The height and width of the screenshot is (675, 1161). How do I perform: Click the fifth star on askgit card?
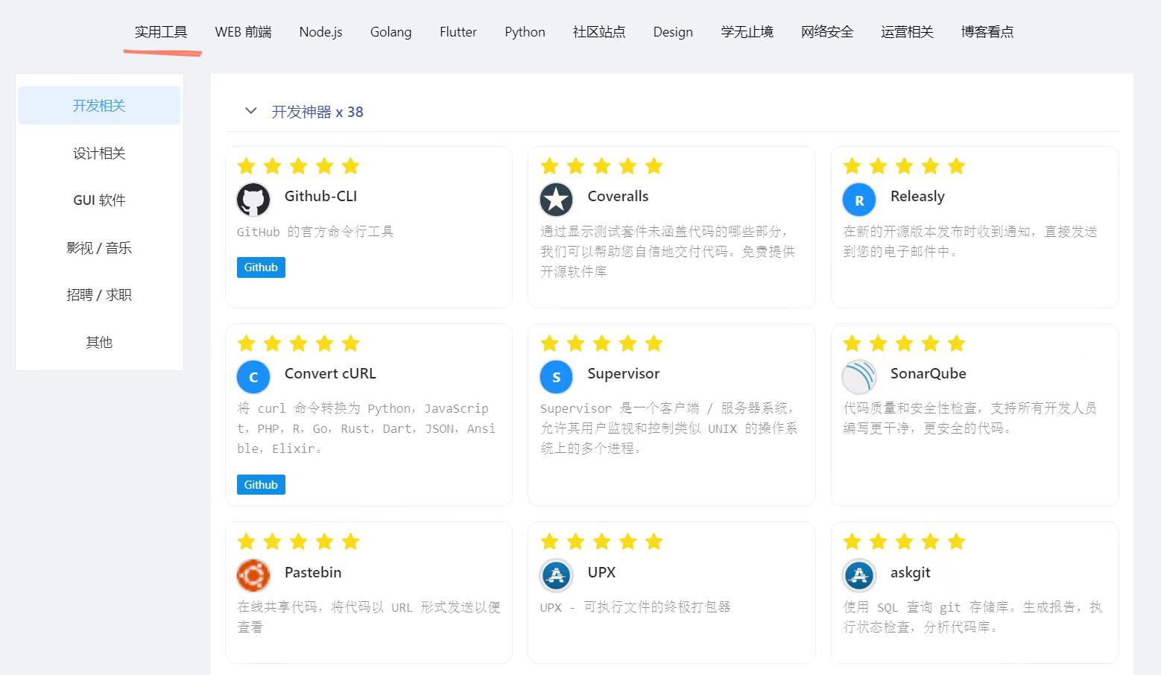pos(956,541)
